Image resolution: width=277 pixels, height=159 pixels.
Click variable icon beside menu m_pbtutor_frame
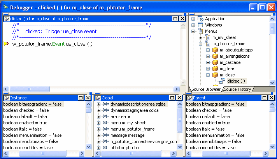click(106, 129)
